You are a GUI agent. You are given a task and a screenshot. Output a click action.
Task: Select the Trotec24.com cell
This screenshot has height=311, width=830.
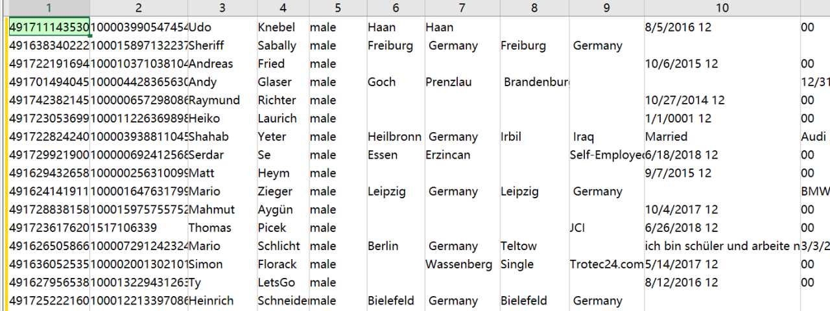coord(607,264)
